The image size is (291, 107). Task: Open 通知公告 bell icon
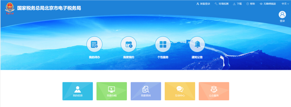click(x=197, y=44)
